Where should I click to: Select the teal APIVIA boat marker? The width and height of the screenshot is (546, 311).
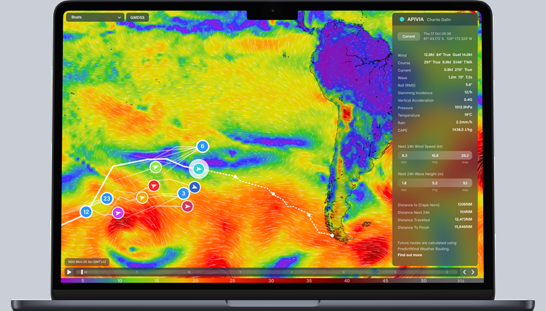pyautogui.click(x=198, y=168)
